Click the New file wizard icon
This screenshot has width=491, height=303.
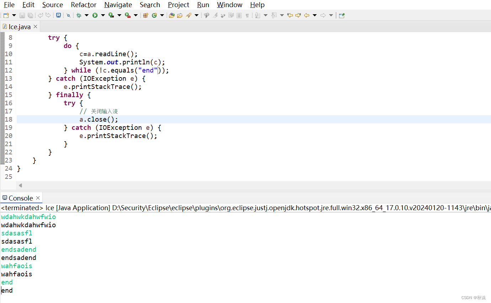(6, 15)
